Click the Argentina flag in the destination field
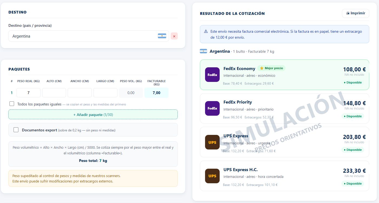Image resolution: width=379 pixels, height=203 pixels. (162, 36)
